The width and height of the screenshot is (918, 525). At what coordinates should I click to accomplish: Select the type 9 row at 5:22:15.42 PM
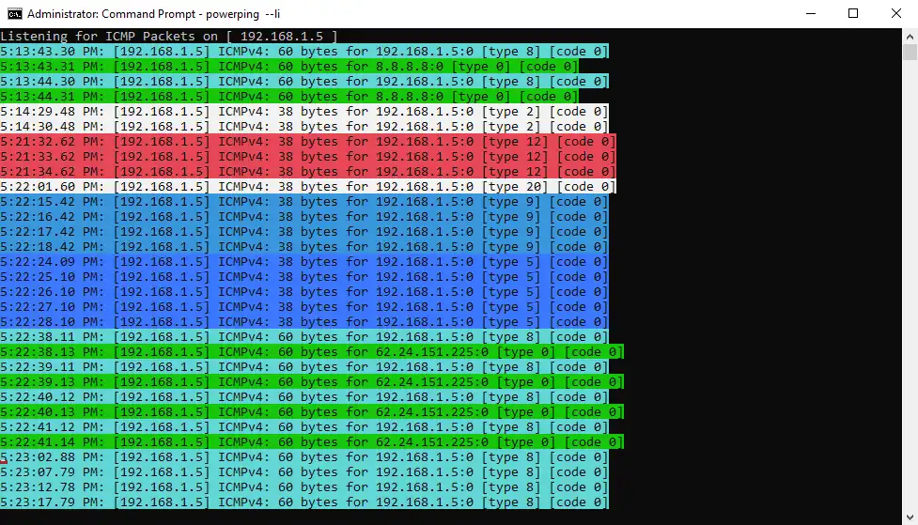(x=304, y=201)
